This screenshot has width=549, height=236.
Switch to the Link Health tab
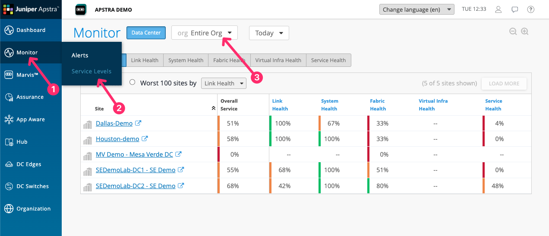pyautogui.click(x=145, y=60)
